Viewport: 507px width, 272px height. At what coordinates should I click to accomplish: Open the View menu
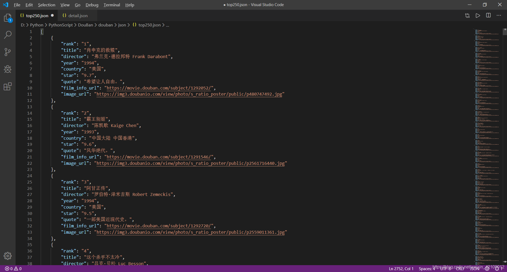[65, 5]
